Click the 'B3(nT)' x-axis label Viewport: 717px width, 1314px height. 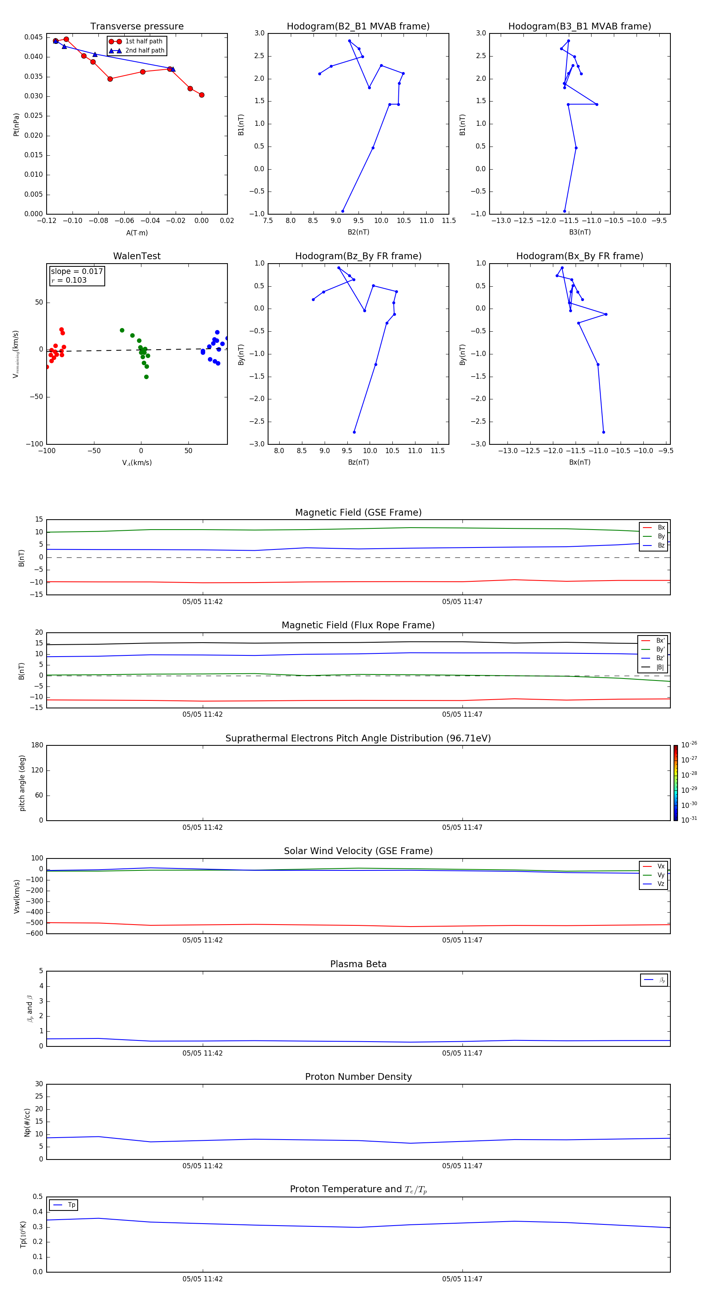coord(580,232)
